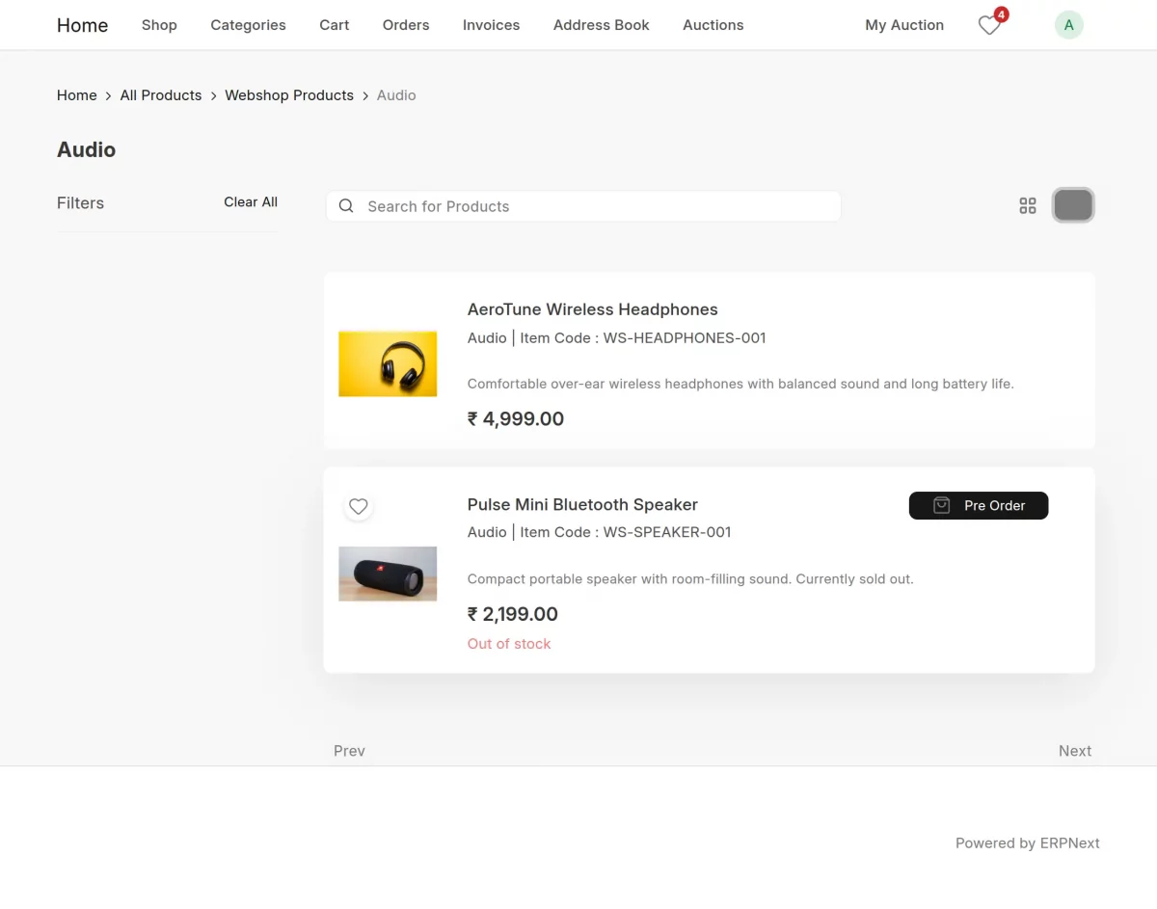This screenshot has width=1157, height=909.
Task: Go to Home in breadcrumb
Action: coord(77,95)
